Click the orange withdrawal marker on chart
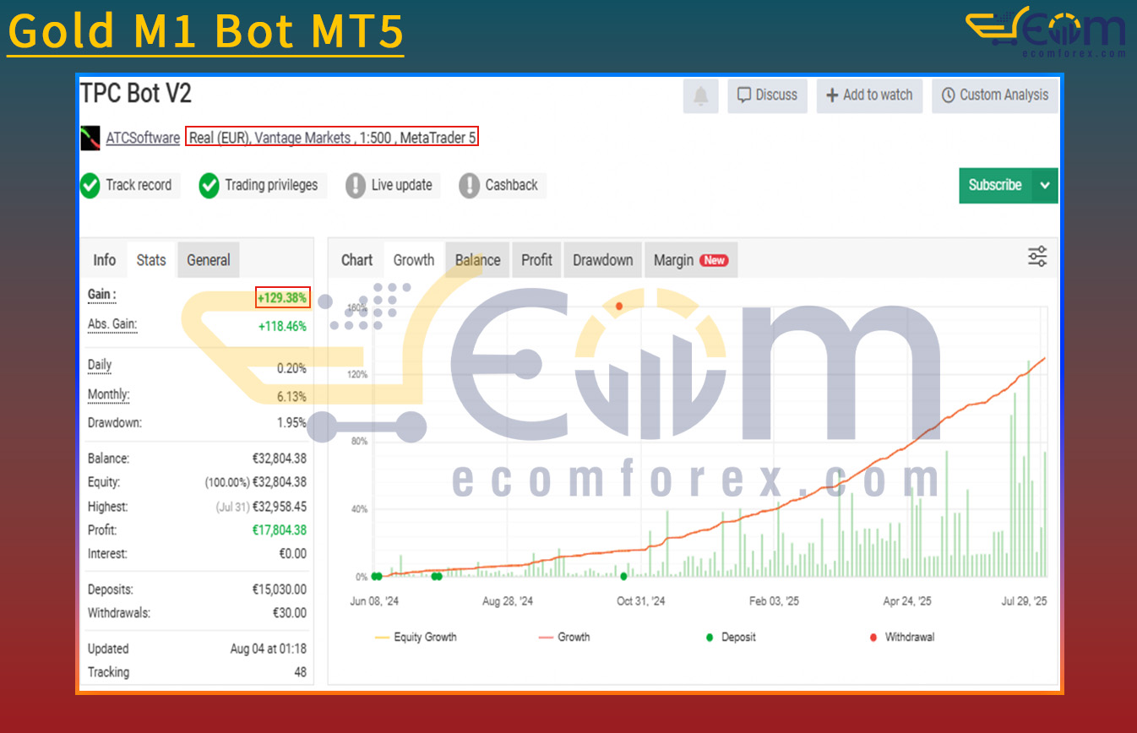 [x=619, y=306]
